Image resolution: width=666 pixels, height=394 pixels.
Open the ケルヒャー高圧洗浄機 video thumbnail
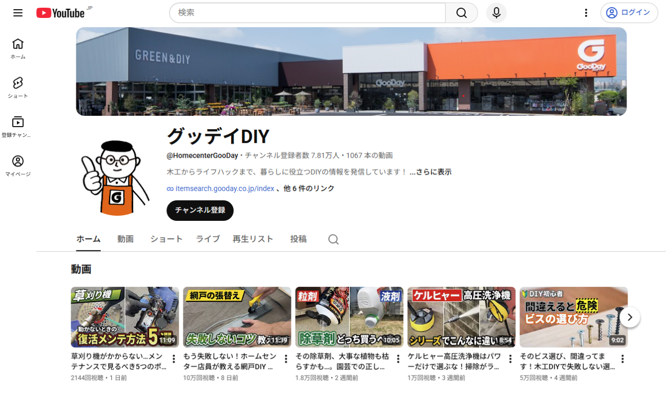coord(462,317)
